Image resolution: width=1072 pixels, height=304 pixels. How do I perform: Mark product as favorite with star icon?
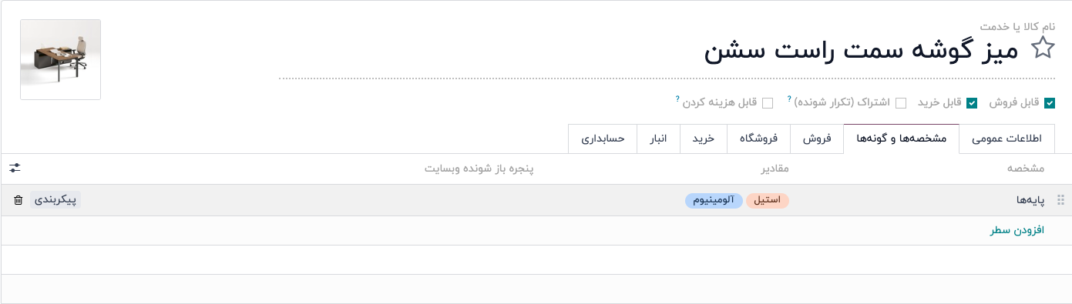(x=1043, y=48)
